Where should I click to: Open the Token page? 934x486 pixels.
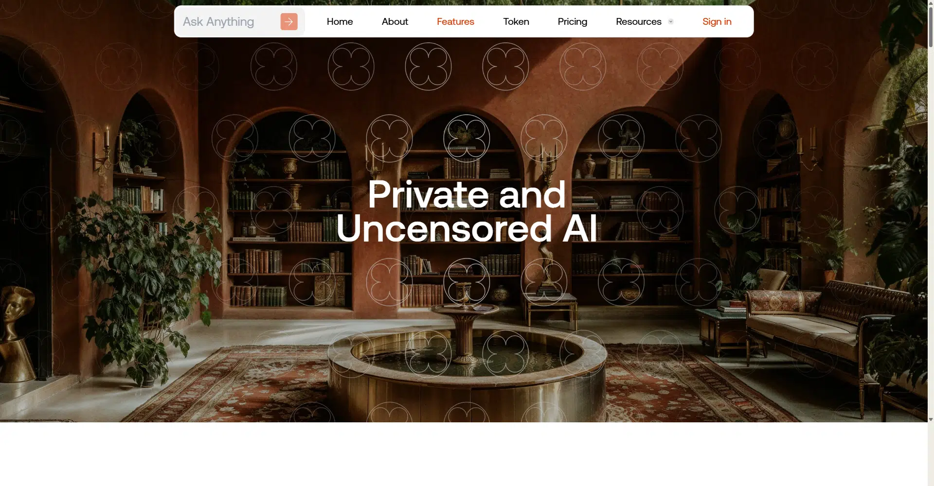tap(516, 21)
